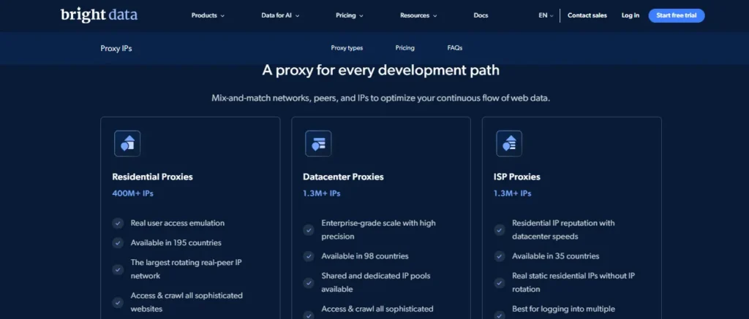Click 1.3M+ IPs under Datacenter Proxies

[322, 193]
